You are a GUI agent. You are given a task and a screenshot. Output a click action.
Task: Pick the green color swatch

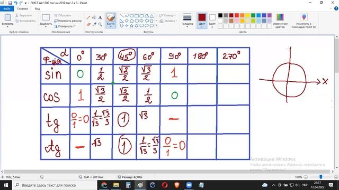[253, 15]
